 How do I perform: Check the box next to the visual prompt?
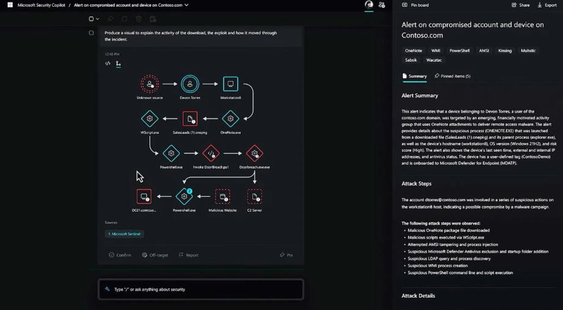click(x=91, y=32)
